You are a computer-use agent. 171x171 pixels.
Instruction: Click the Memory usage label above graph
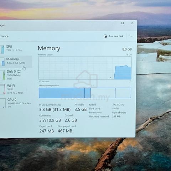pos(45,55)
